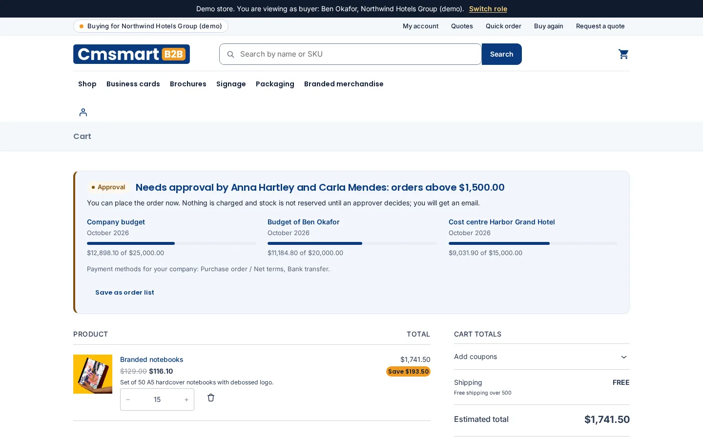Open the shopping cart icon
703x439 pixels.
[x=623, y=54]
